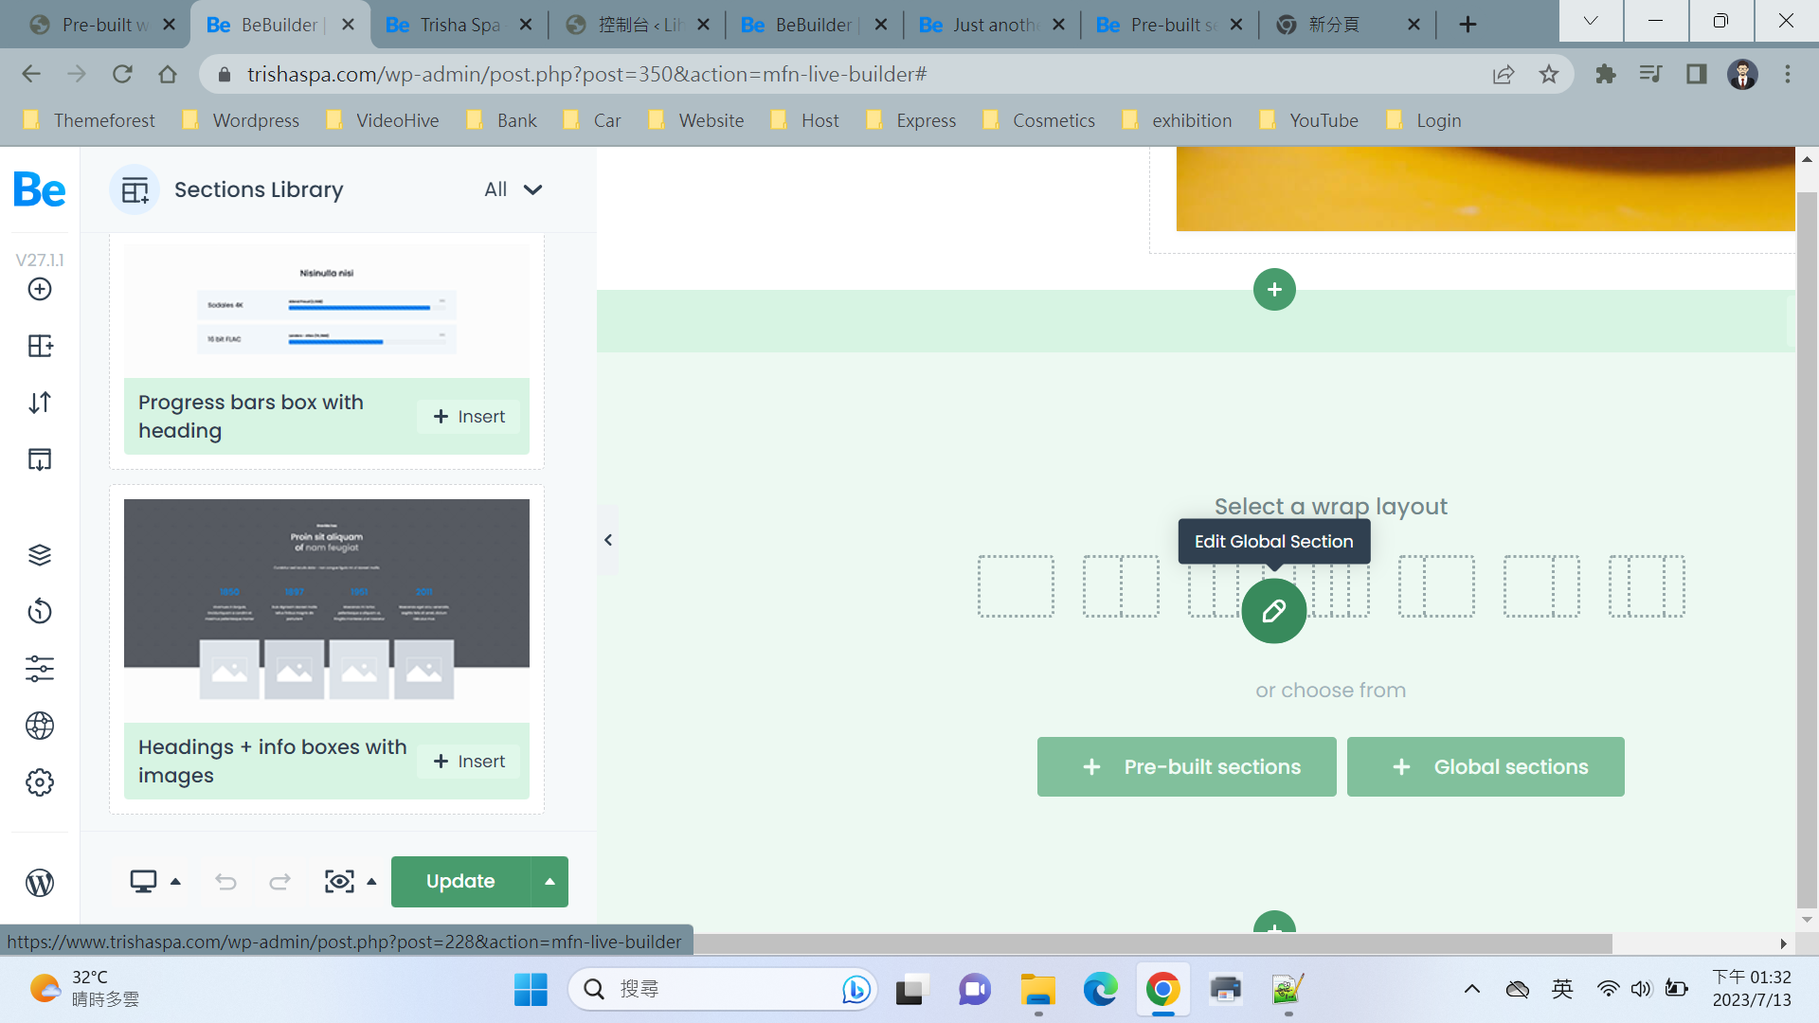Click the Add Section plus icon
The image size is (1819, 1023).
click(1274, 290)
